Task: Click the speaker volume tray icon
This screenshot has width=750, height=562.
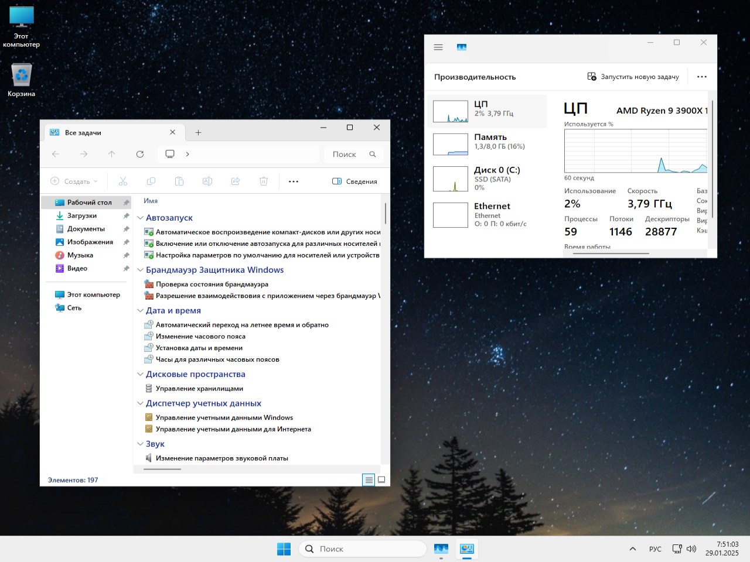Action: 691,549
